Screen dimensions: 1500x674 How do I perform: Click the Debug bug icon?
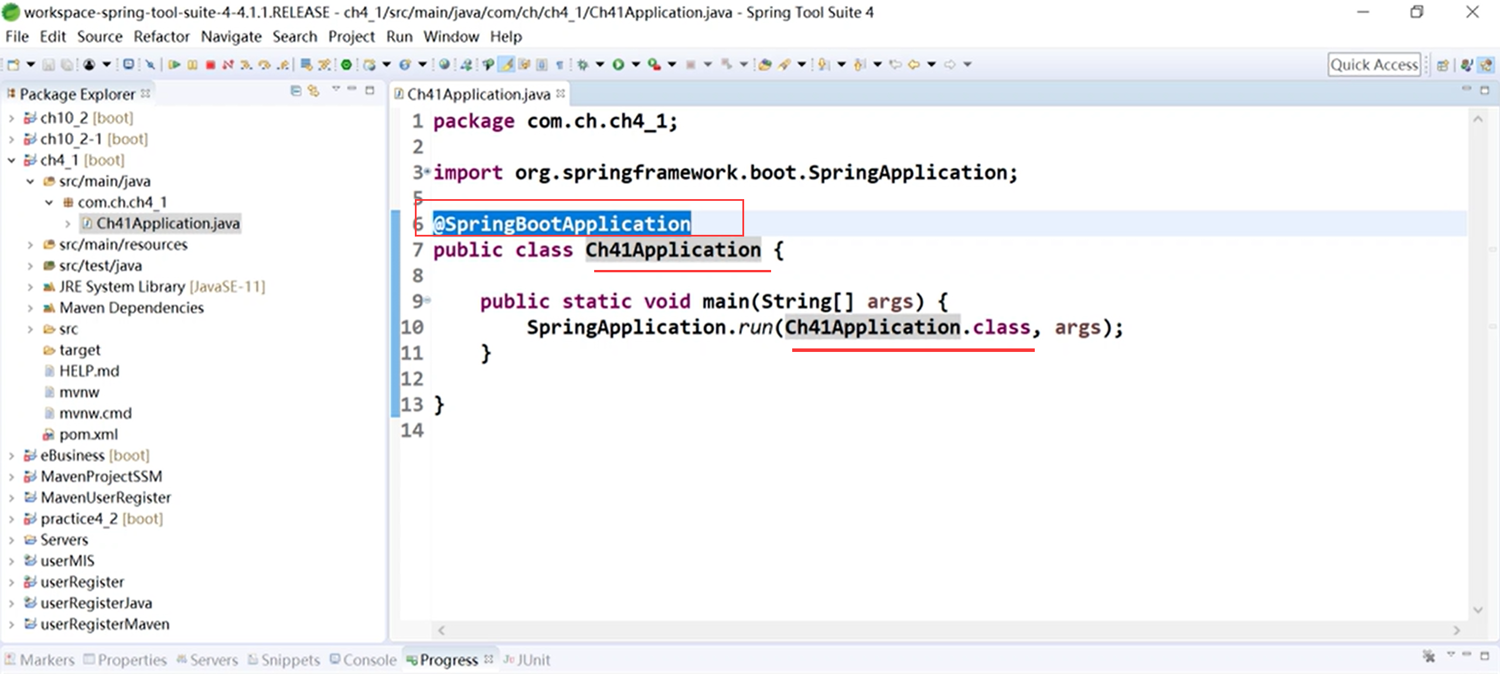pos(582,64)
